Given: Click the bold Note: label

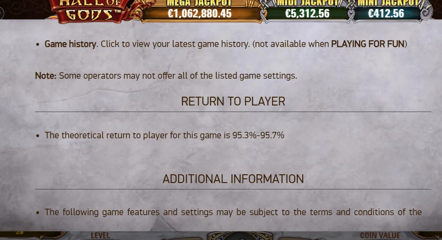Looking at the screenshot, I should pyautogui.click(x=46, y=76).
